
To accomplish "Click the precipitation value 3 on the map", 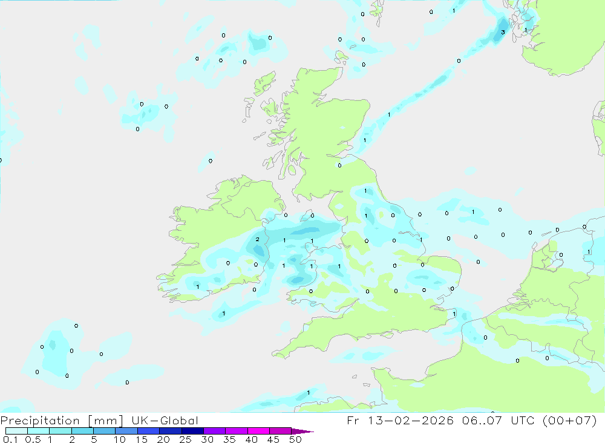I will 503,33.
